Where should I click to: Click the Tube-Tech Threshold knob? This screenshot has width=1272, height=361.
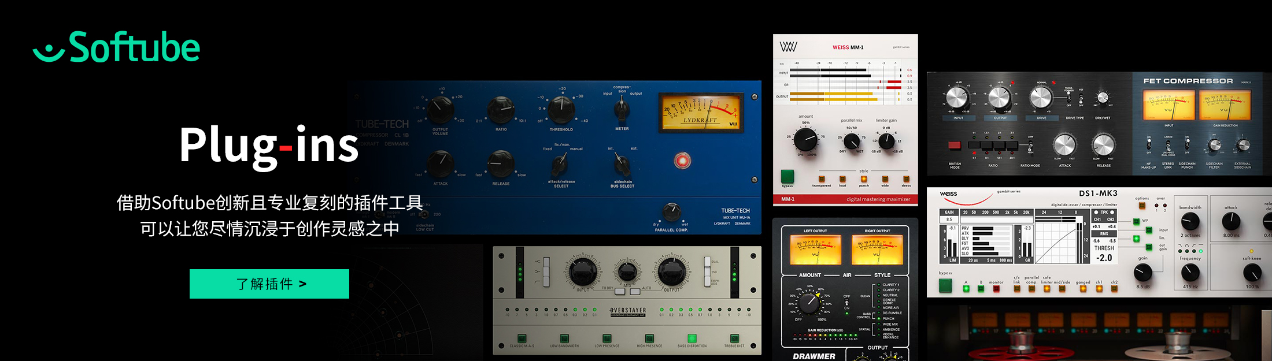pyautogui.click(x=561, y=110)
